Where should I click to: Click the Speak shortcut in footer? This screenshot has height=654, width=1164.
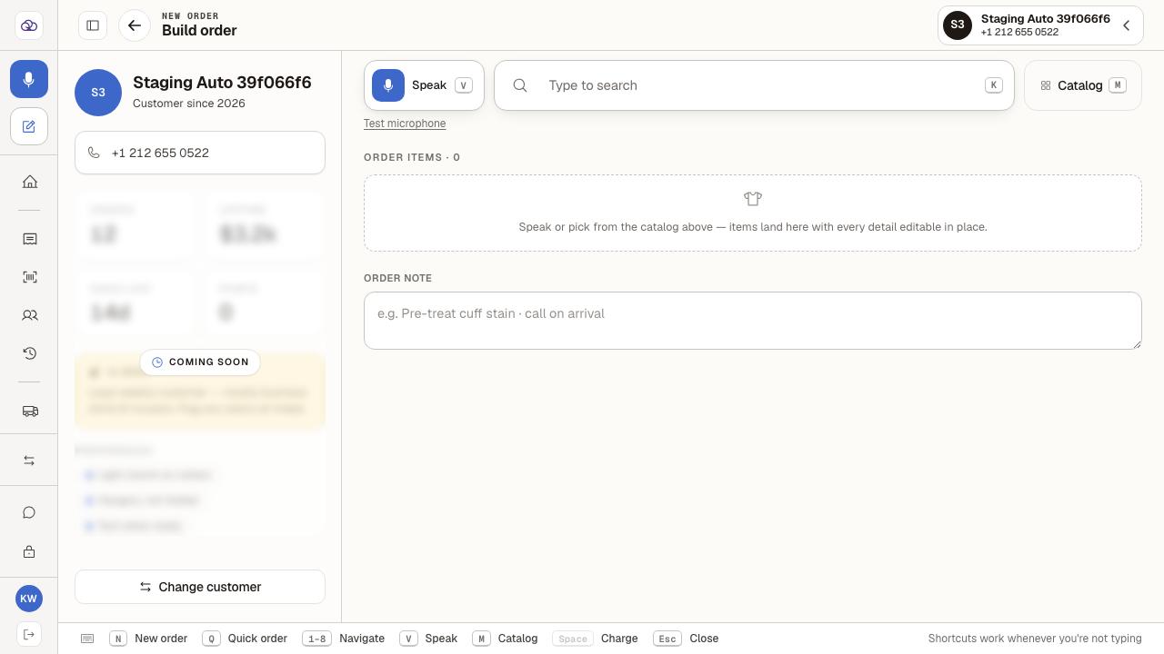tap(428, 639)
